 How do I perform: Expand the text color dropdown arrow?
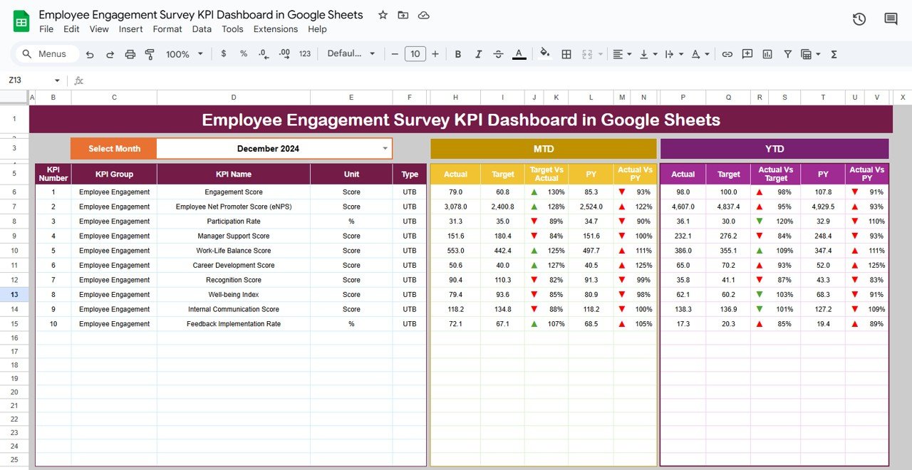tap(529, 53)
